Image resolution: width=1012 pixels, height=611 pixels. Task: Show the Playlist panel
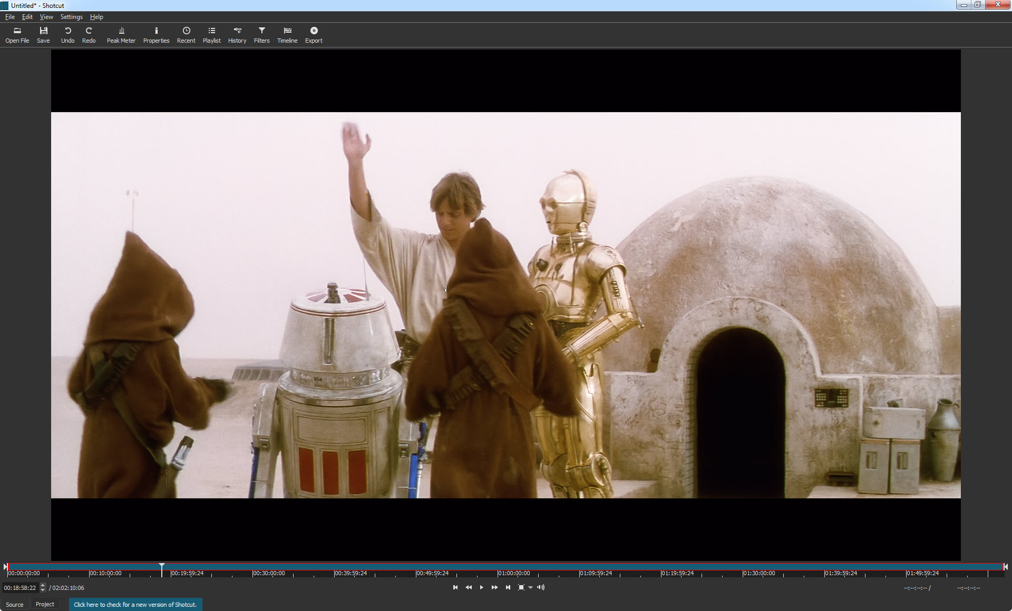pos(211,35)
